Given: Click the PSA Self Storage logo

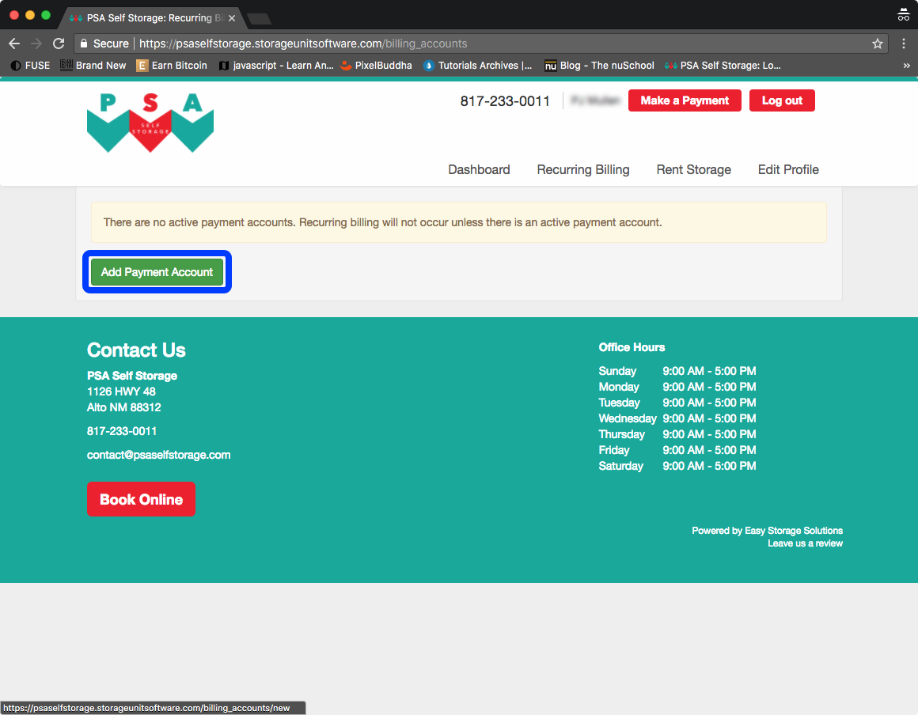Looking at the screenshot, I should 150,123.
